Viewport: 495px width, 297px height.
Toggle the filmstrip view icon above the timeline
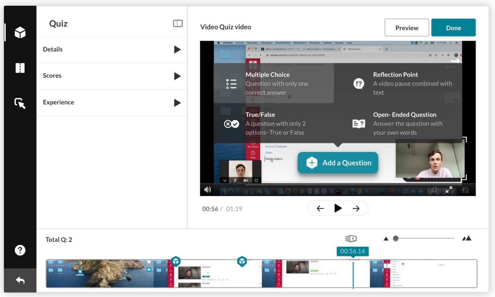tap(351, 238)
